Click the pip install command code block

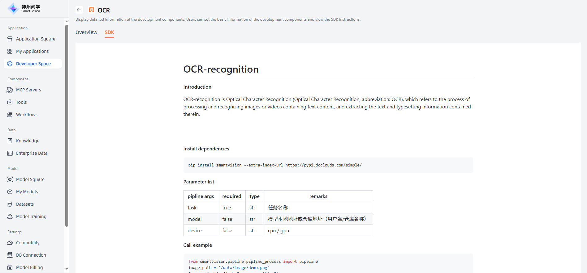328,165
